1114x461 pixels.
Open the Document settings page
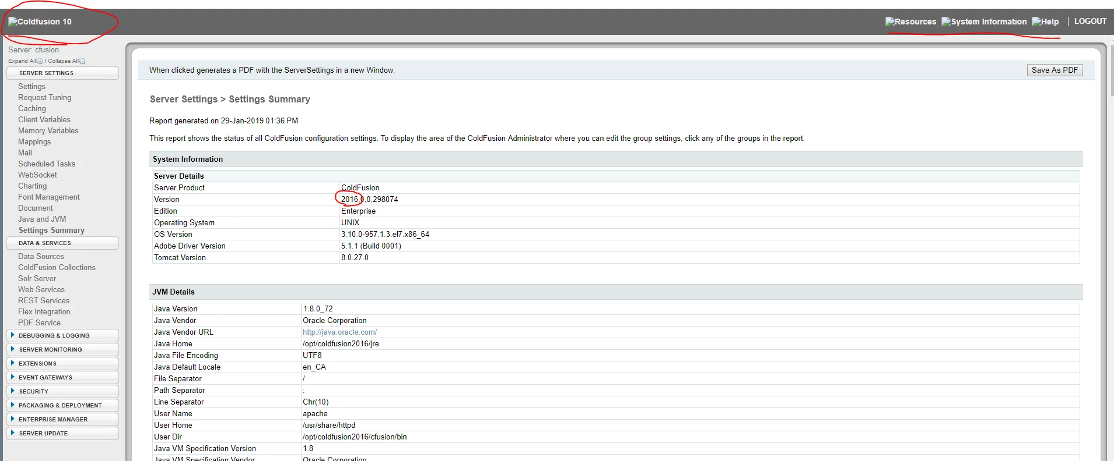tap(36, 208)
